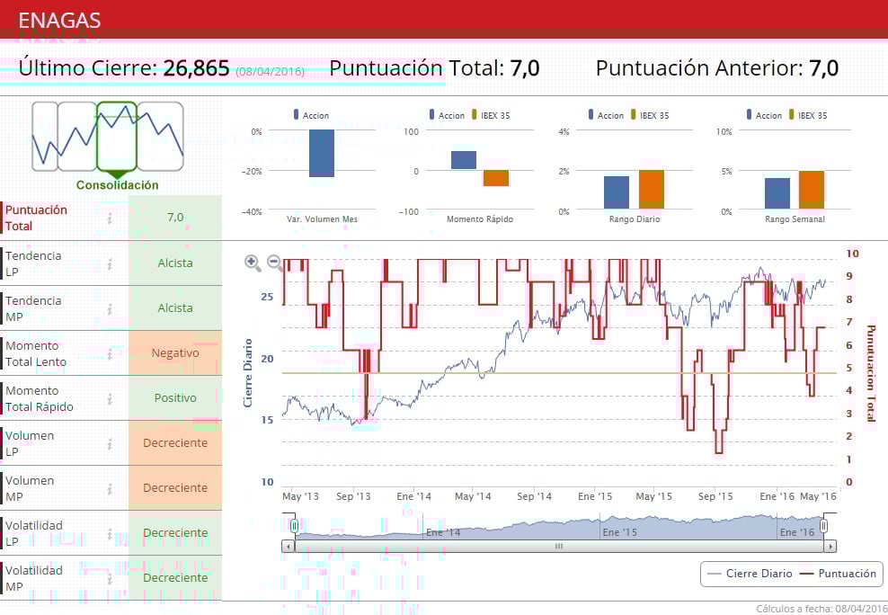Click the Decreciente value for Volatilidad MP
Image resolution: width=888 pixels, height=615 pixels.
point(175,577)
